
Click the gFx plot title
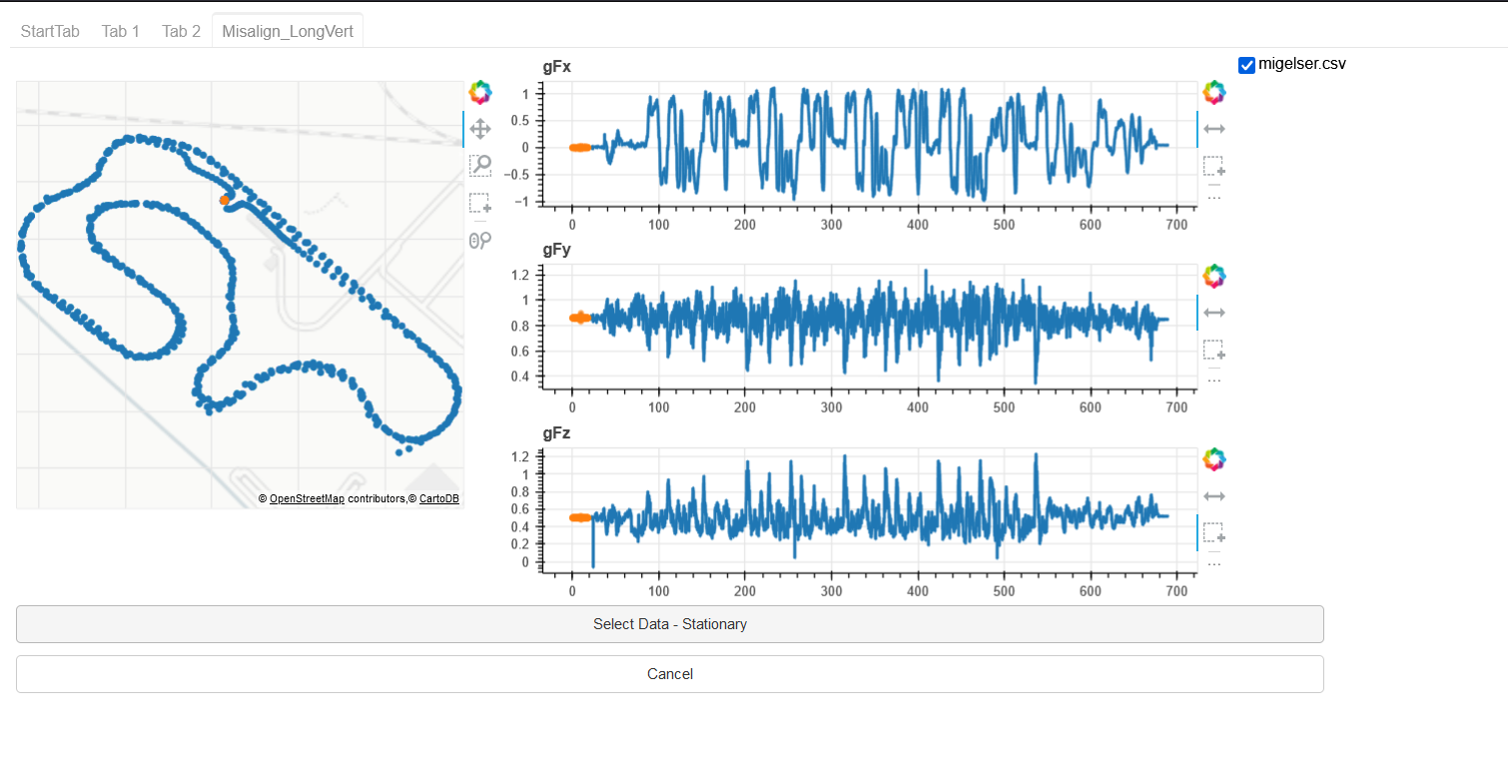(557, 67)
